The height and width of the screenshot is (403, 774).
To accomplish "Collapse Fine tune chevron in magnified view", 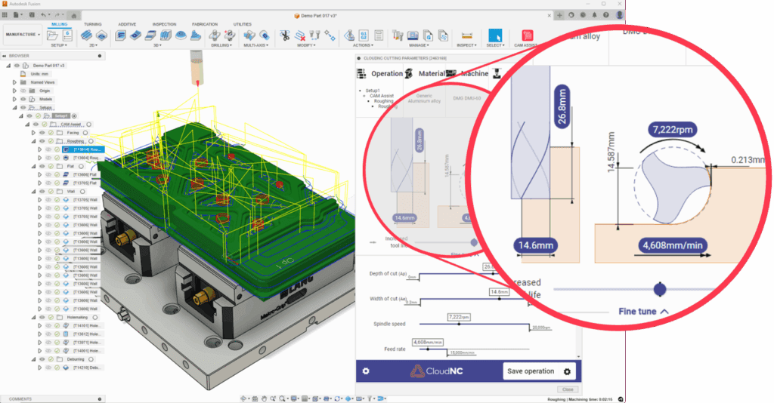I will tap(664, 311).
